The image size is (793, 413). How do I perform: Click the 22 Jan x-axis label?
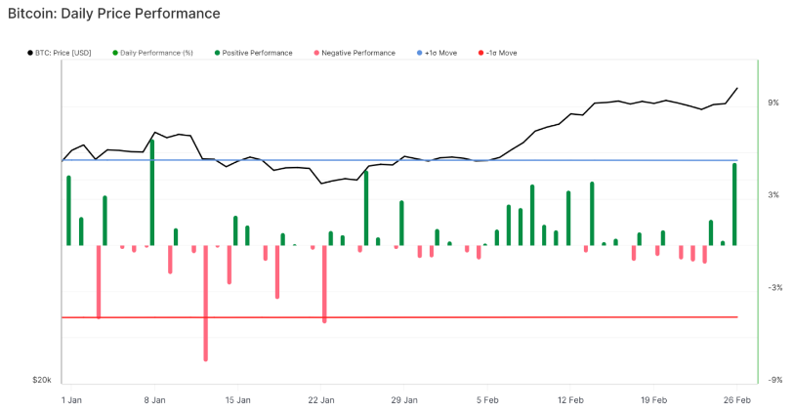(320, 400)
